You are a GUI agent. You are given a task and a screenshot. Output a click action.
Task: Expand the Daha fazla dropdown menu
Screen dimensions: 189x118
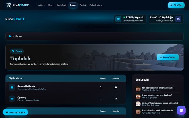[x=96, y=5]
